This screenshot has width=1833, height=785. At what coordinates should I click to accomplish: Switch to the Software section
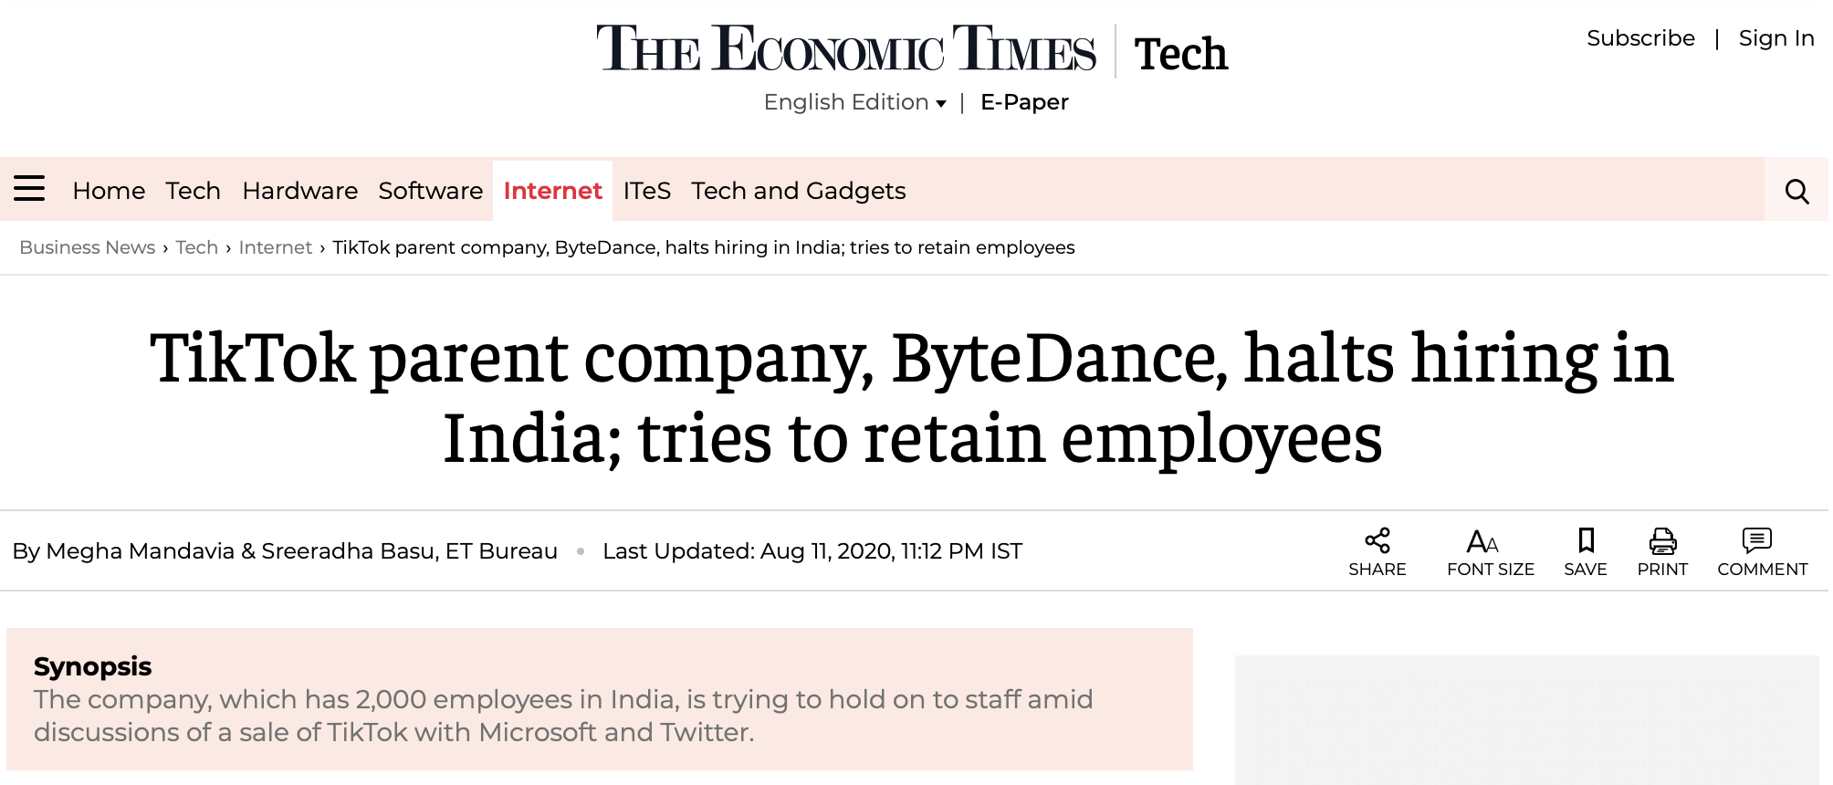(x=430, y=191)
